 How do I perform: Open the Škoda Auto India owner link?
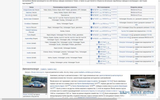click(124, 37)
